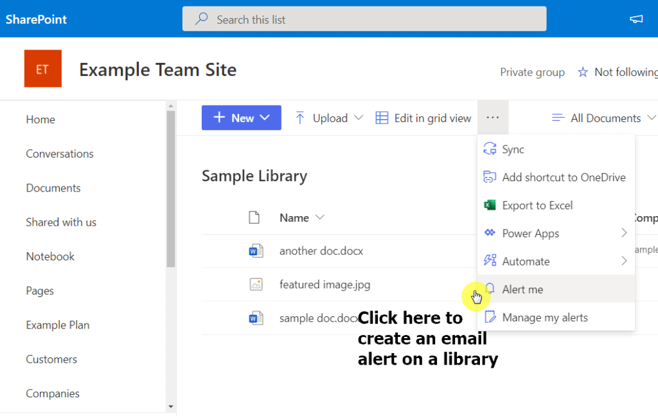
Task: Click the left navigation scrollbar thumb
Action: click(x=171, y=189)
